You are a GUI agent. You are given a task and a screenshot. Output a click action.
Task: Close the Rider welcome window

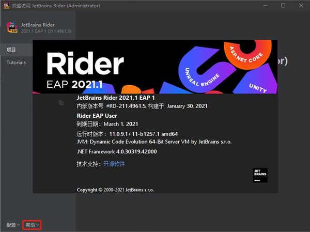tap(301, 6)
